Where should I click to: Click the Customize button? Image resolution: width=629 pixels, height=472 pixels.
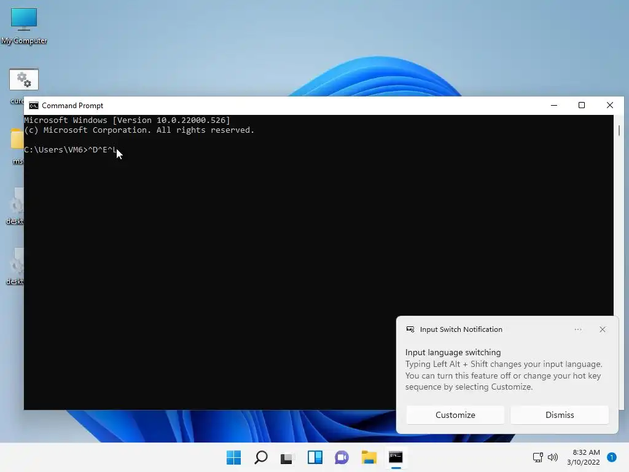[455, 415]
